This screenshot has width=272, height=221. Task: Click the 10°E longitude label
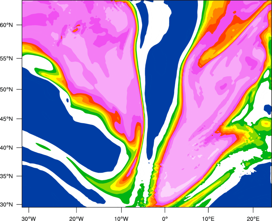[208, 218]
